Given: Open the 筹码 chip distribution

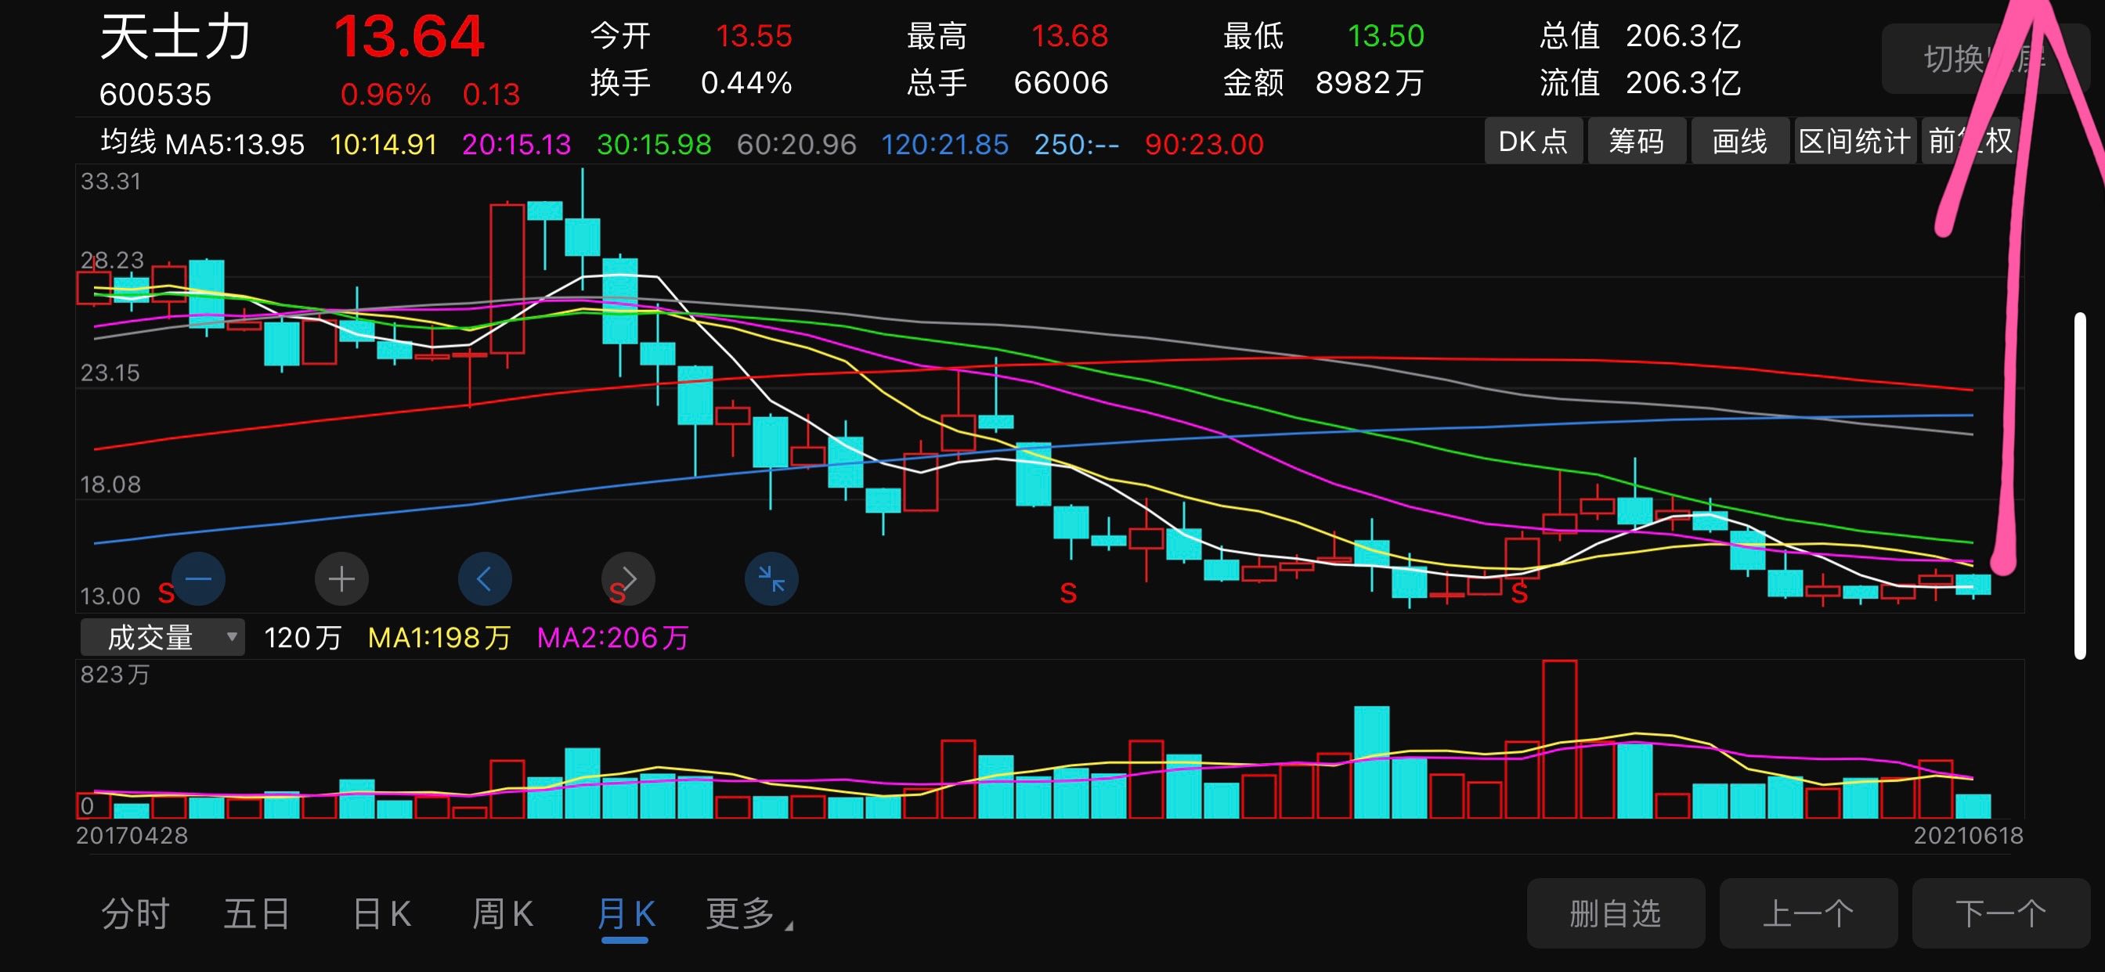Looking at the screenshot, I should point(1636,142).
